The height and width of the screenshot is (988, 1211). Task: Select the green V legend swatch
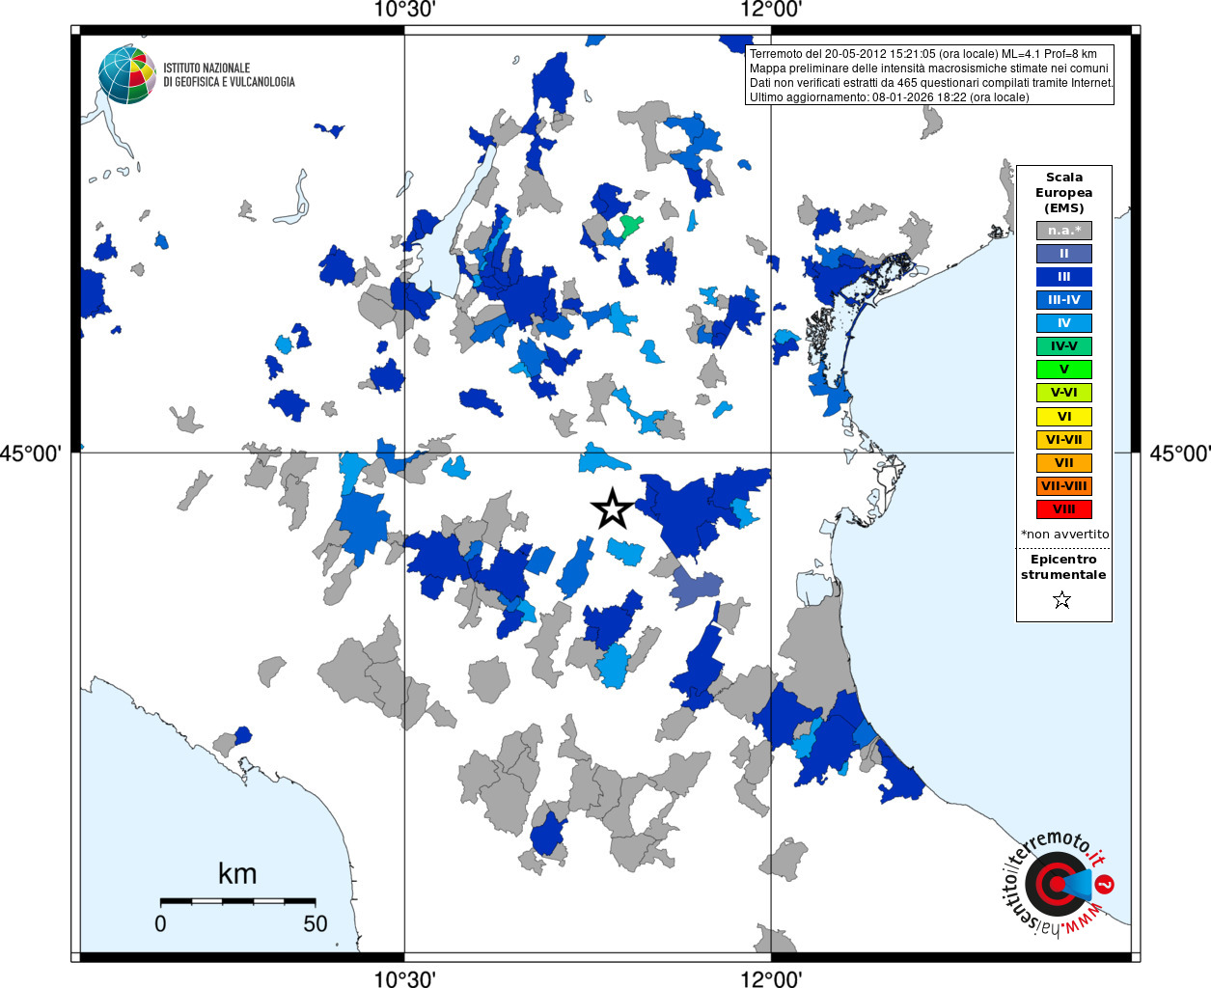click(x=1063, y=370)
